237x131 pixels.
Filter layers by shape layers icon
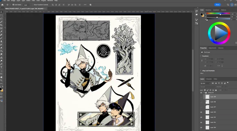coord(222,83)
